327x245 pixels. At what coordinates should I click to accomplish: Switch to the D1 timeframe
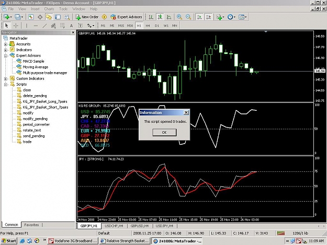coord(157,26)
